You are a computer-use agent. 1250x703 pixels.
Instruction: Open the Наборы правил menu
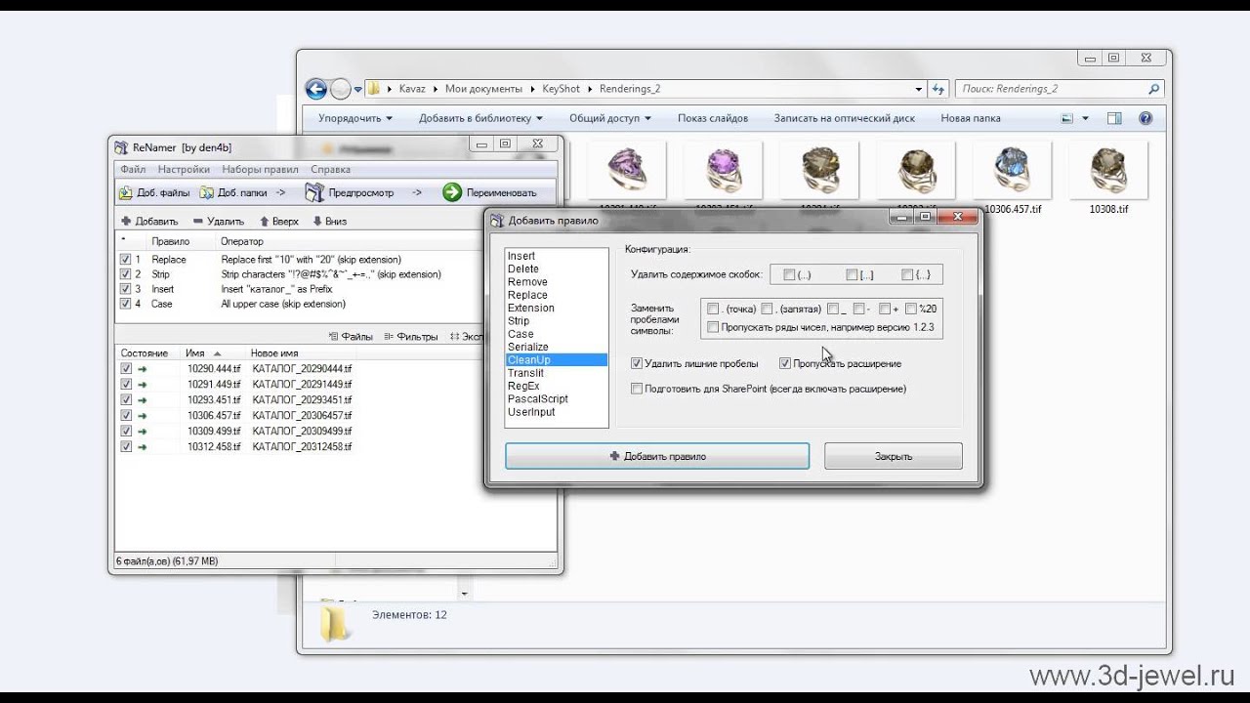click(260, 169)
